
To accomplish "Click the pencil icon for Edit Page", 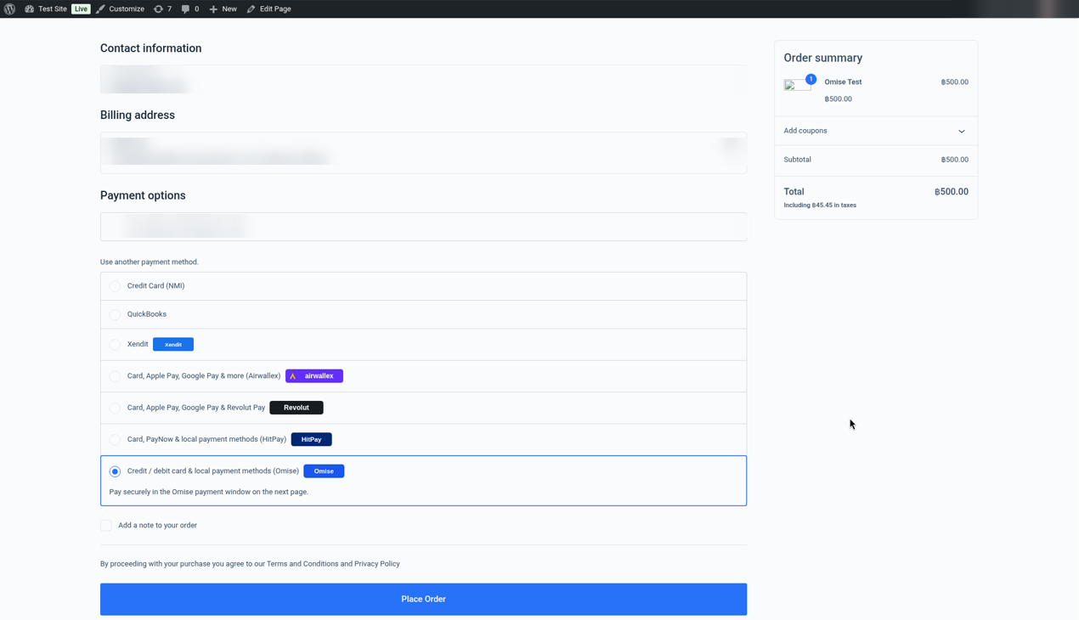I will pos(251,8).
